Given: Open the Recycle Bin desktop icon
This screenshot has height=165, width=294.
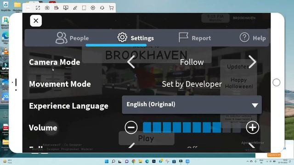Looking at the screenshot, I should [x=6, y=5].
